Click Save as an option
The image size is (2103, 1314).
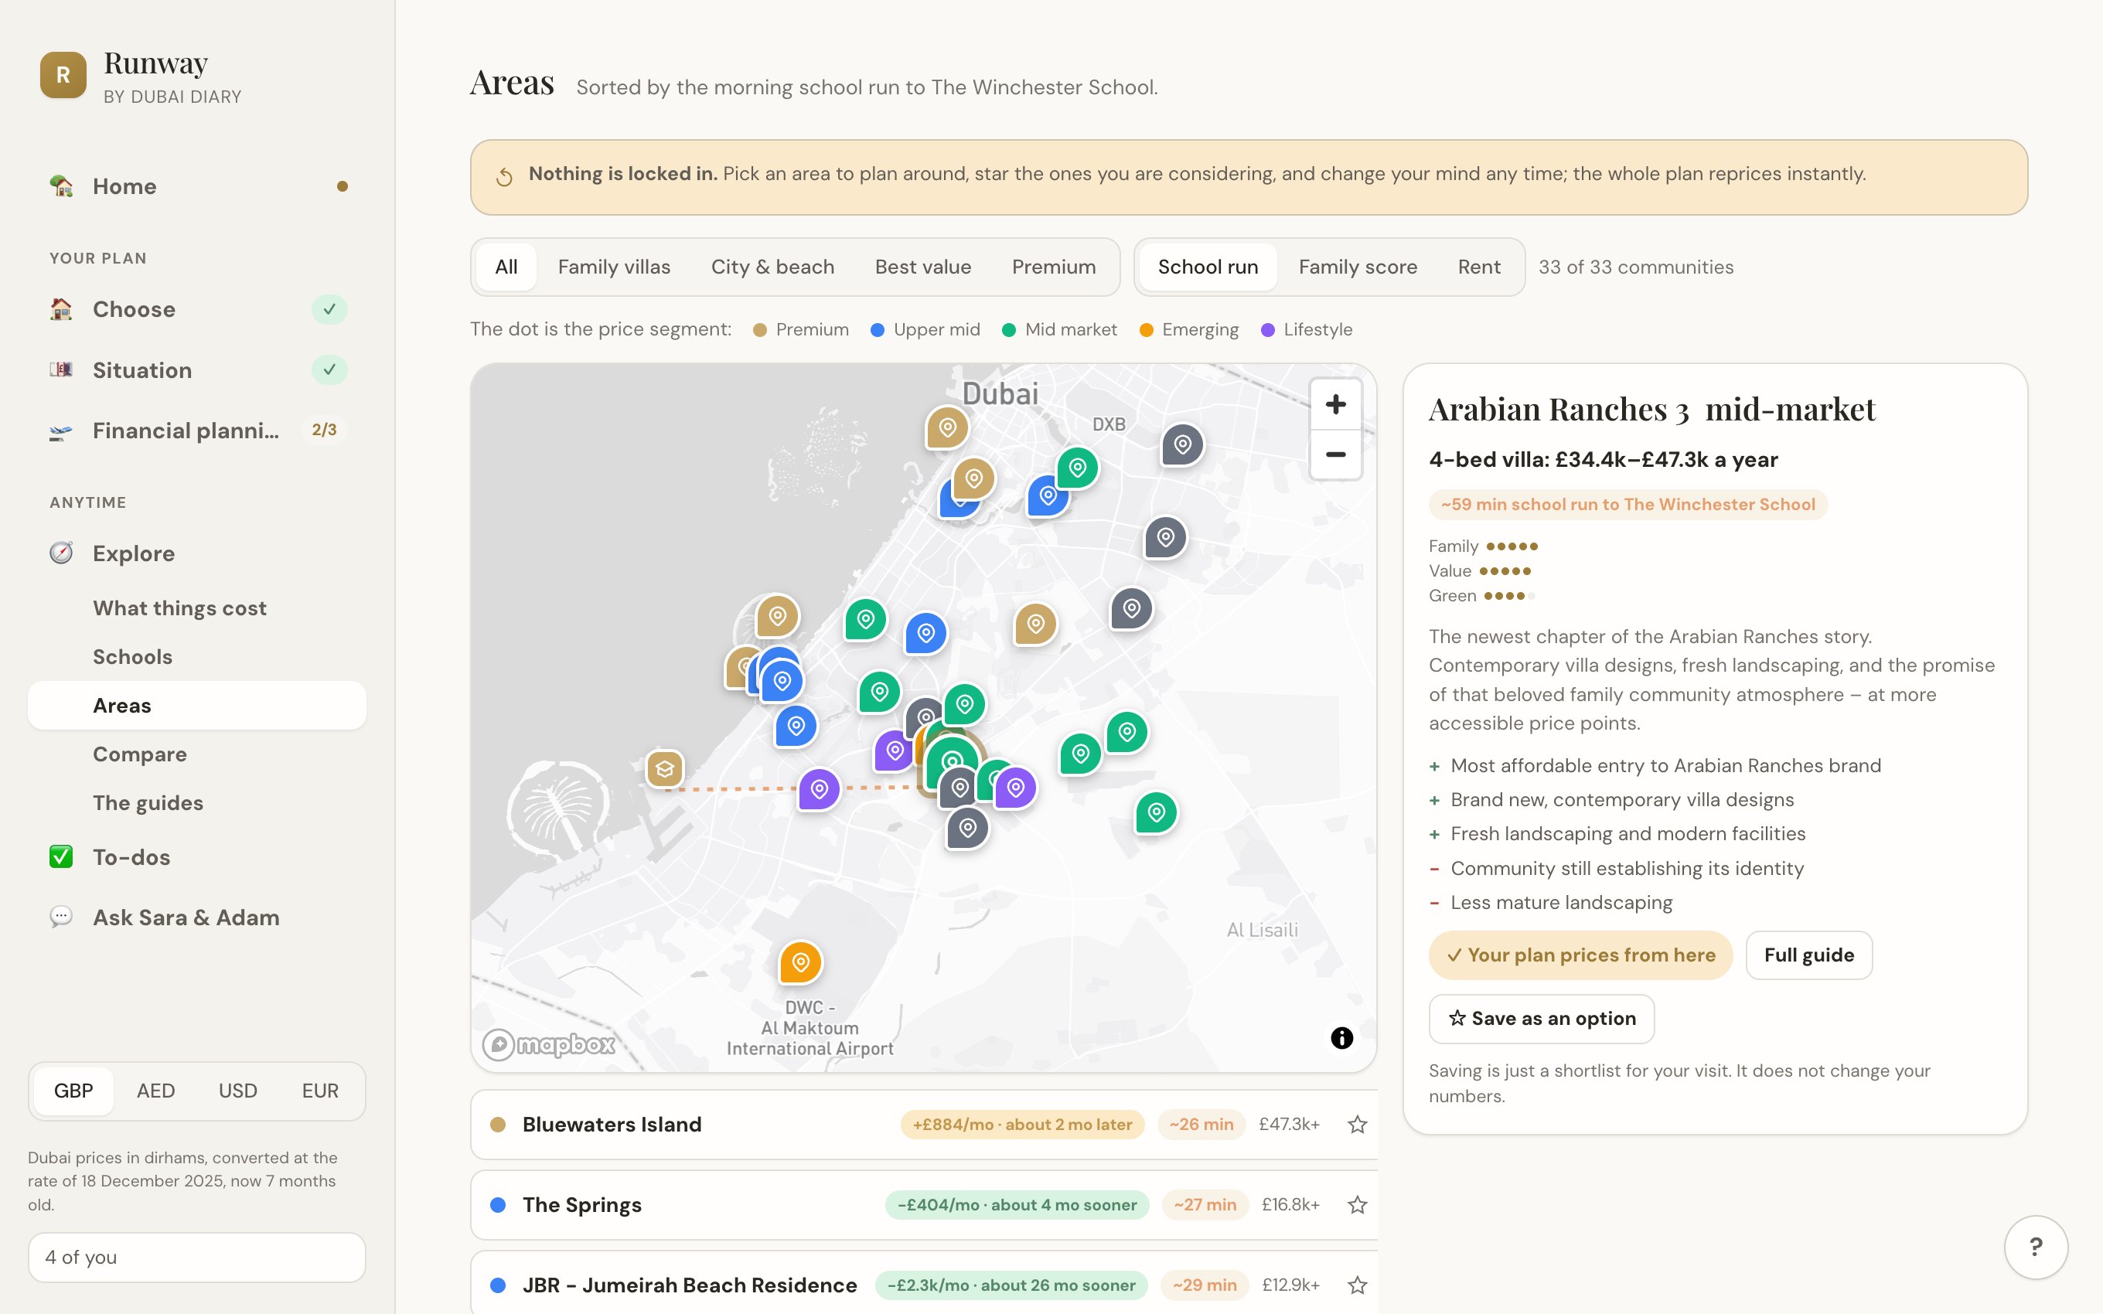click(1542, 1019)
